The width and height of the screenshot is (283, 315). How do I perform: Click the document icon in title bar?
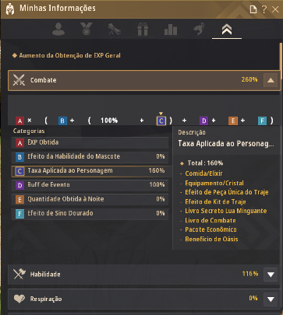[x=253, y=9]
